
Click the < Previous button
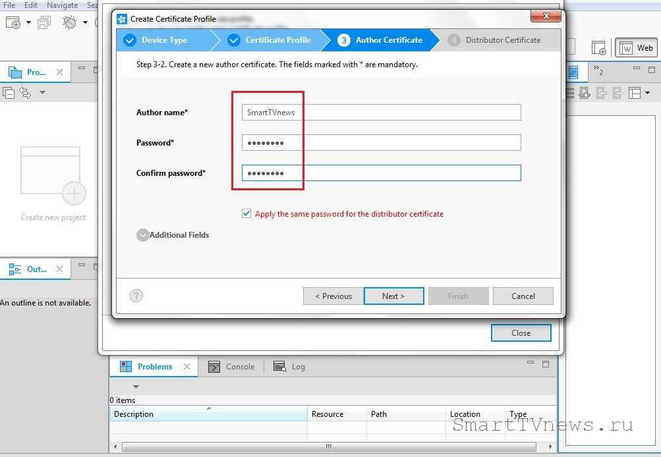coord(333,296)
